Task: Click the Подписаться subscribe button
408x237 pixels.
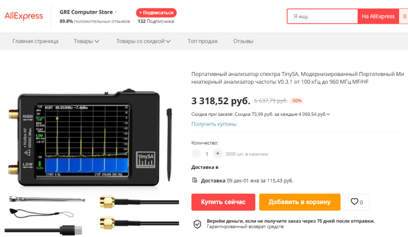Action: tap(156, 13)
